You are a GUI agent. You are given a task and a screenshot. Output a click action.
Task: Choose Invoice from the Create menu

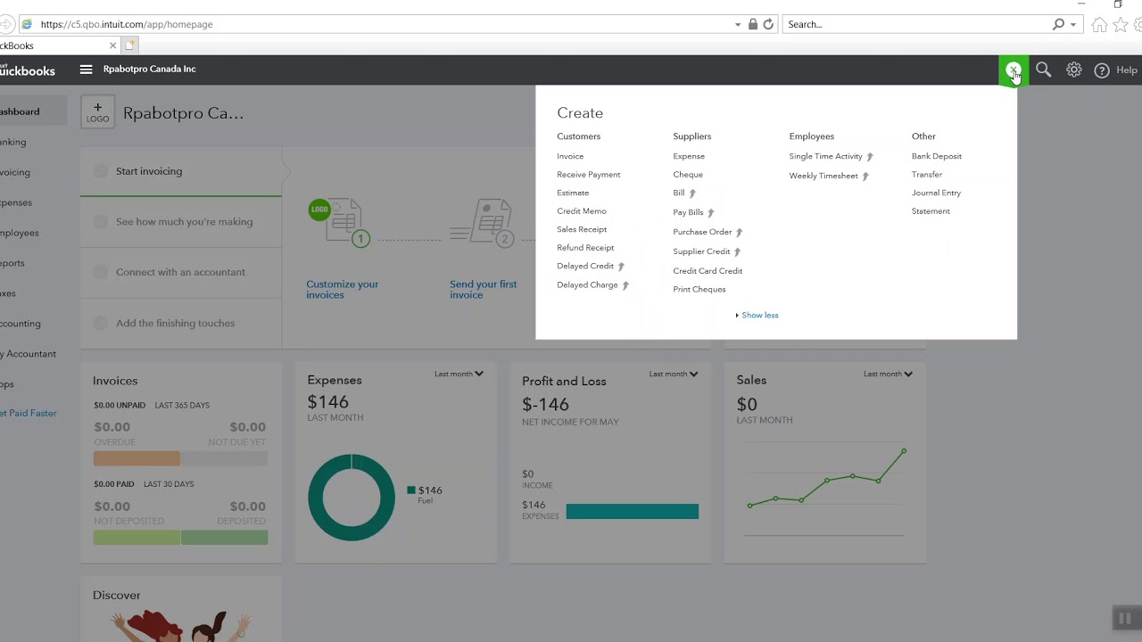(570, 156)
